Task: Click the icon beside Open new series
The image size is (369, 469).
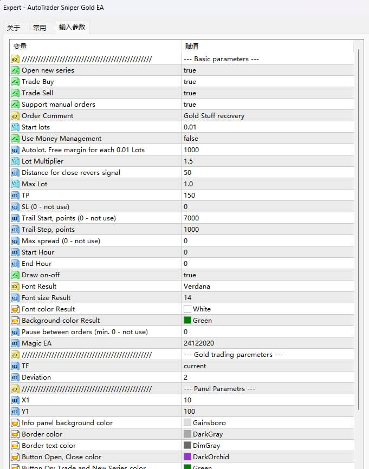Action: click(x=15, y=70)
